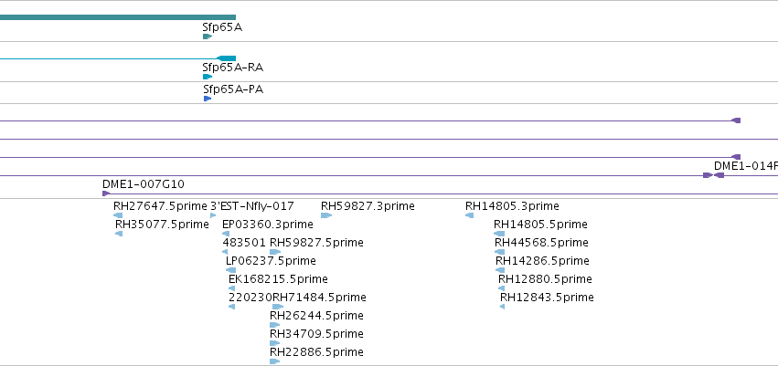Image resolution: width=778 pixels, height=366 pixels.
Task: Select the Sfp65A-PA protein arrow
Action: 208,99
